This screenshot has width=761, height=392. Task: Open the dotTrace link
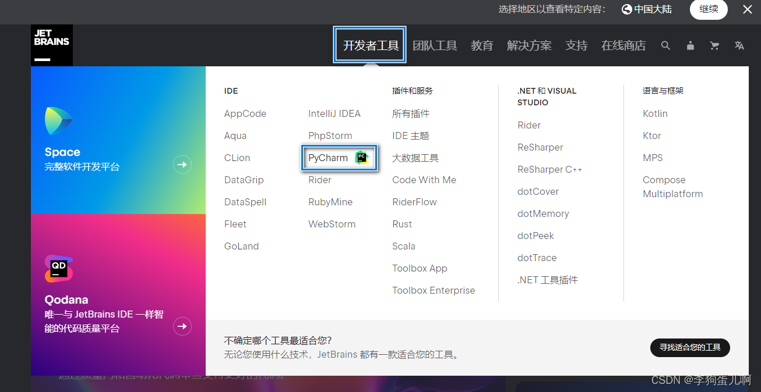click(537, 258)
